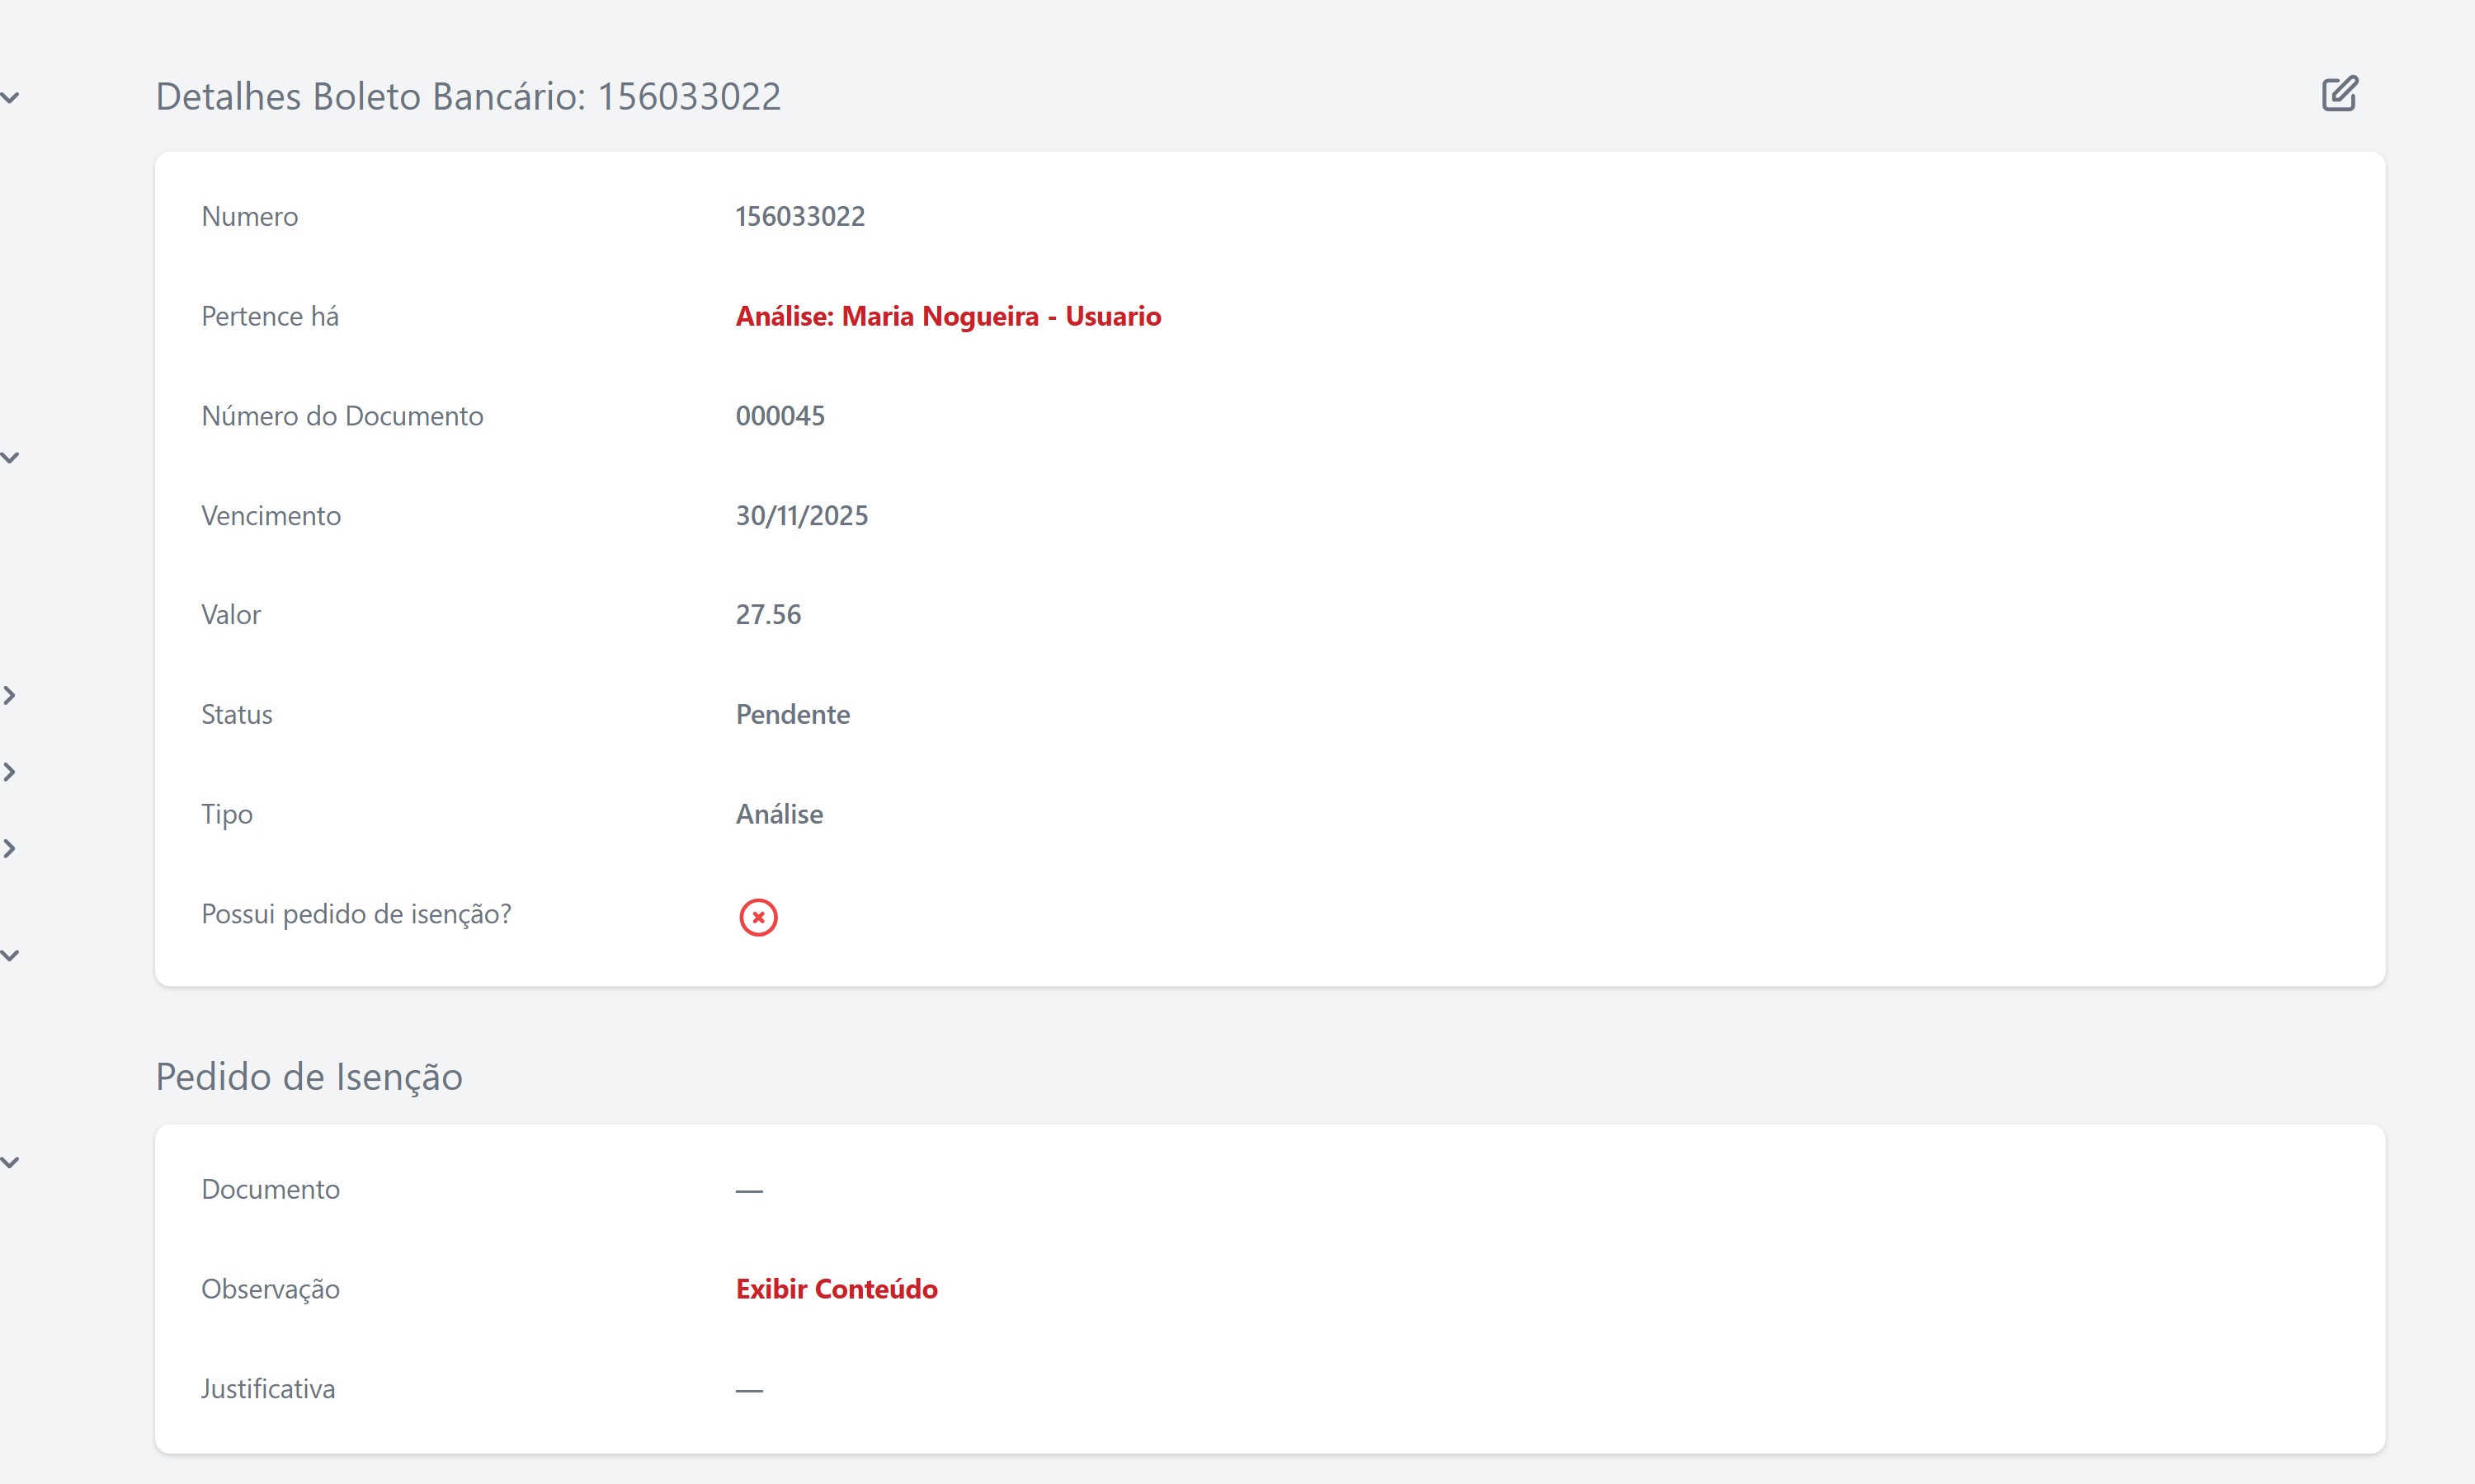This screenshot has height=1484, width=2475.
Task: Click the Numero value 156033022 in the card
Action: (799, 216)
